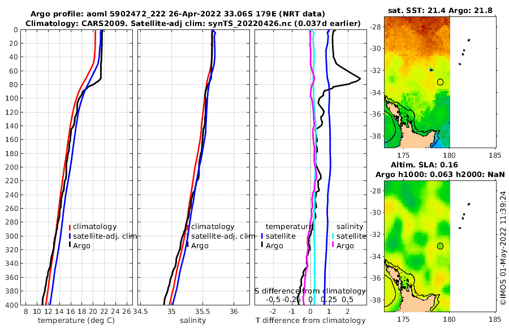Click the depth tick label '260'
Viewport: 509px width, 328px height.
[x=12, y=209]
